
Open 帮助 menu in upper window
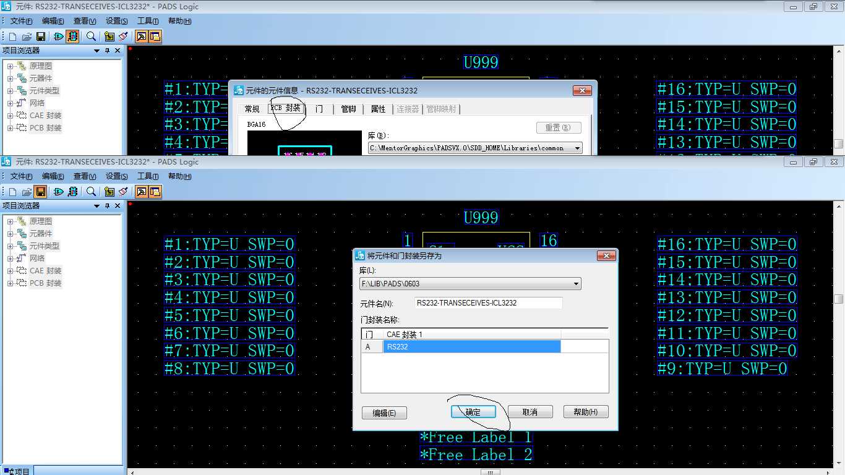(x=179, y=21)
